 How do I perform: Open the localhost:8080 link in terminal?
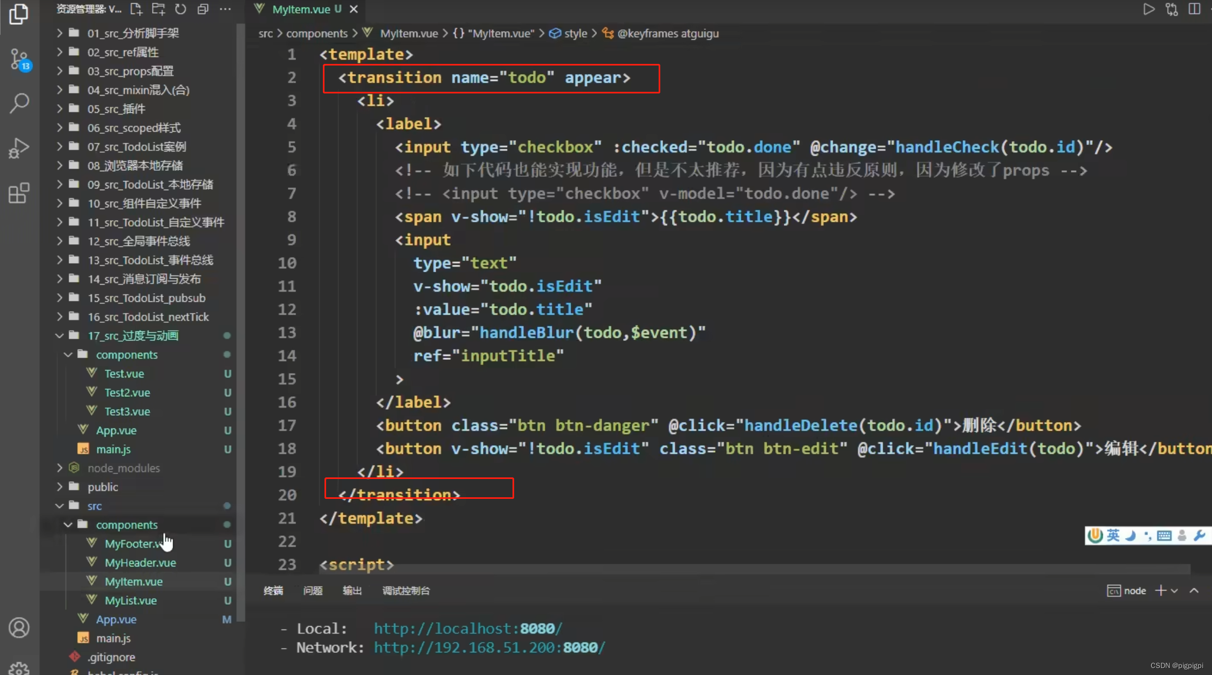(468, 628)
